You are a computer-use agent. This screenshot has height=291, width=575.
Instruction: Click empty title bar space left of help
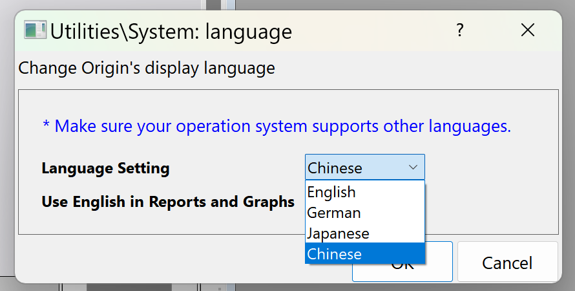click(x=375, y=30)
